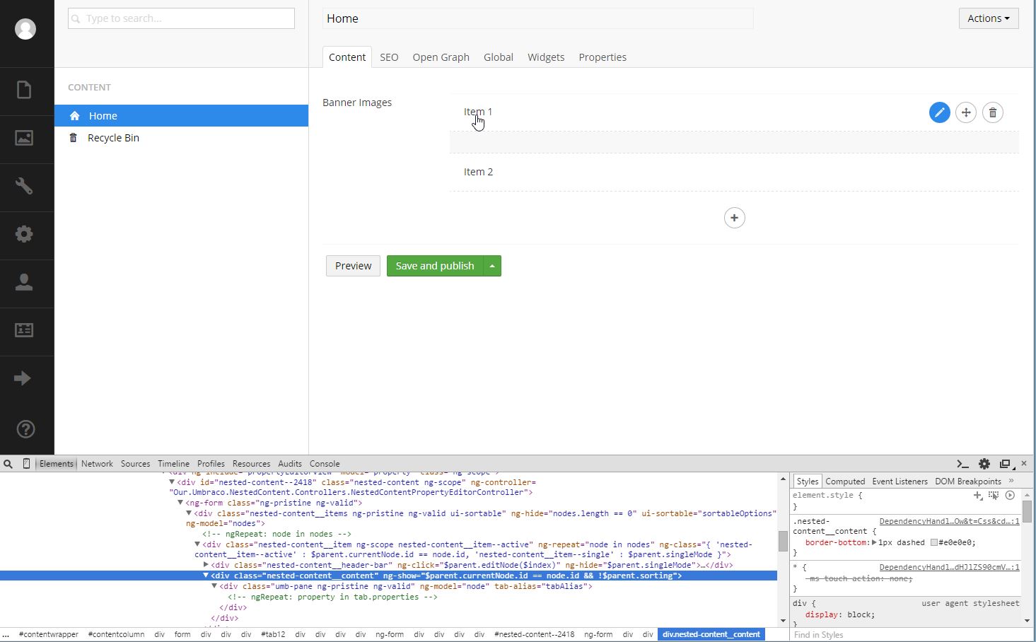This screenshot has width=1036, height=642.
Task: Open the Computed styles tab
Action: (x=845, y=482)
